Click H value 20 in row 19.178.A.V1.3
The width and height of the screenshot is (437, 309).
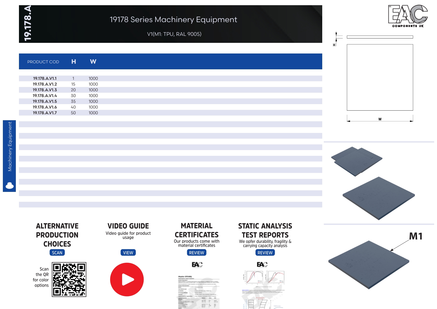(x=73, y=90)
